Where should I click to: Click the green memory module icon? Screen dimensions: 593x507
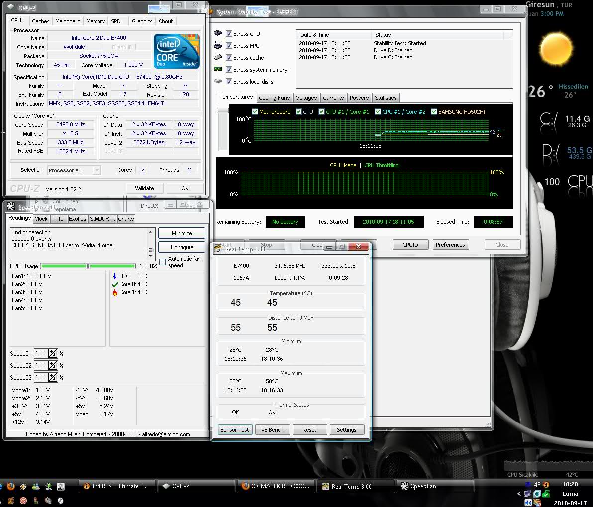tap(218, 69)
